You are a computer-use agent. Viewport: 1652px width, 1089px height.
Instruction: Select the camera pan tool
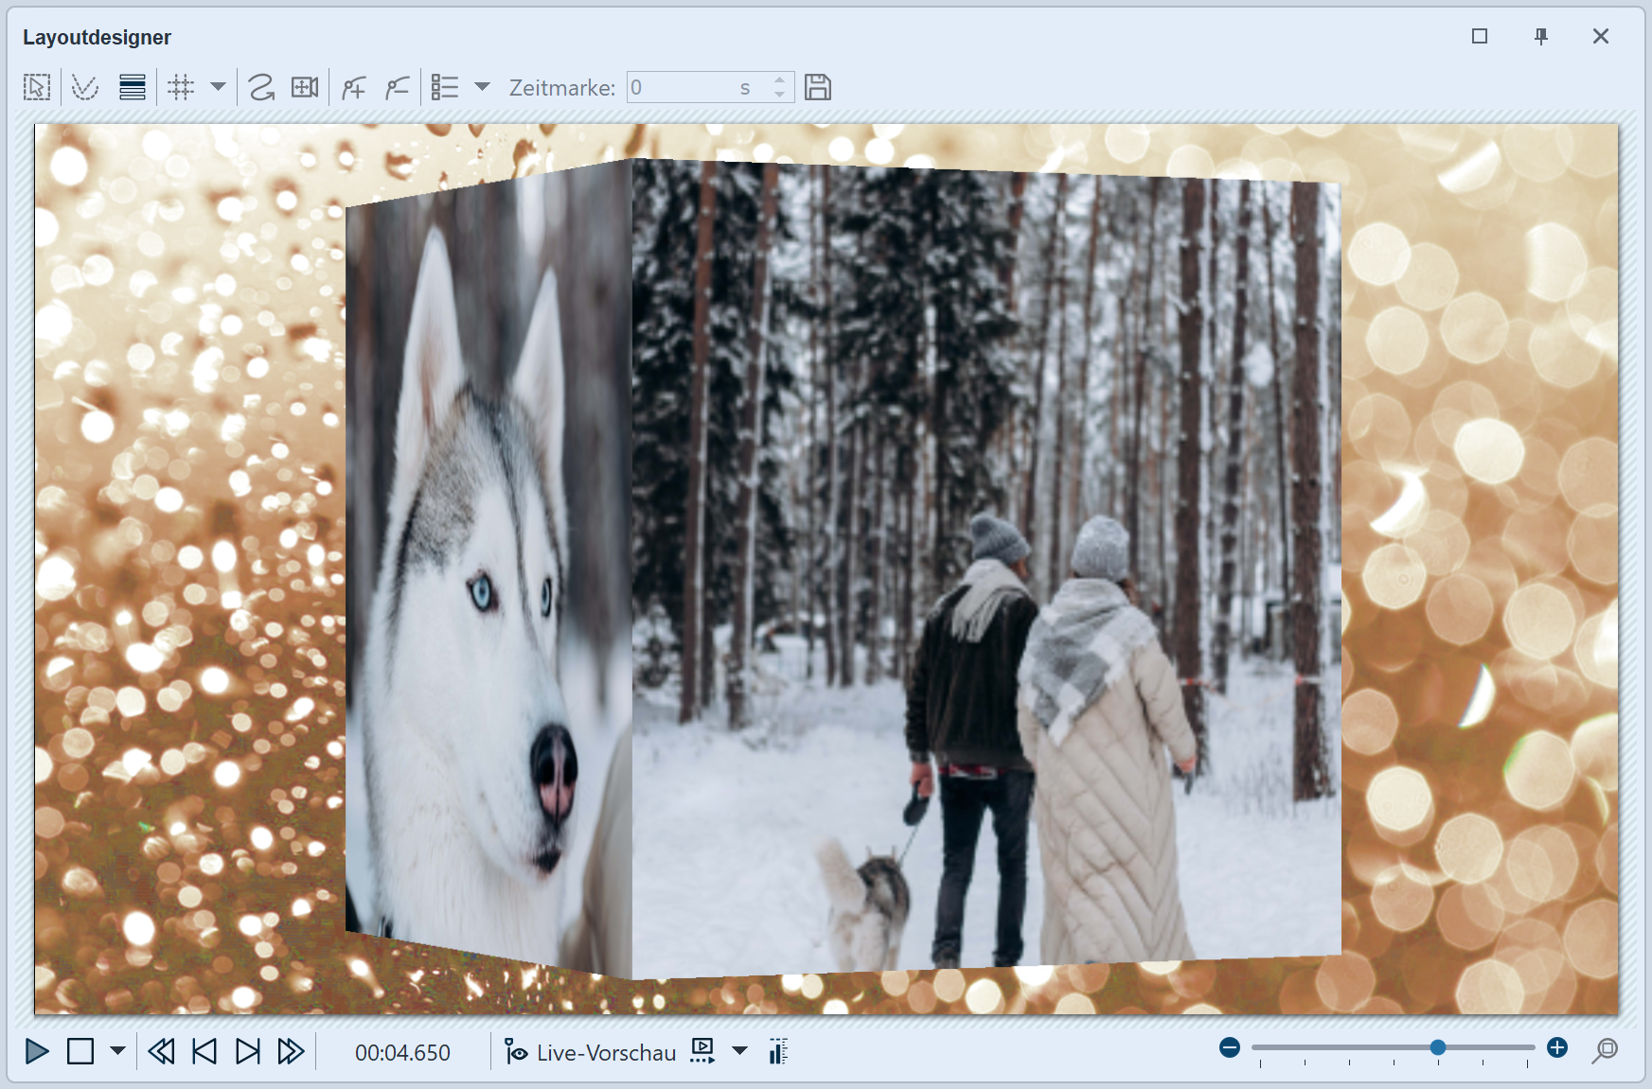pos(305,88)
